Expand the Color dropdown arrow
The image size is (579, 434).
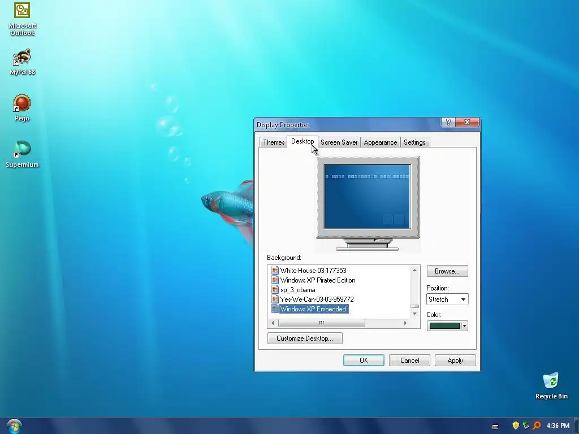point(465,326)
